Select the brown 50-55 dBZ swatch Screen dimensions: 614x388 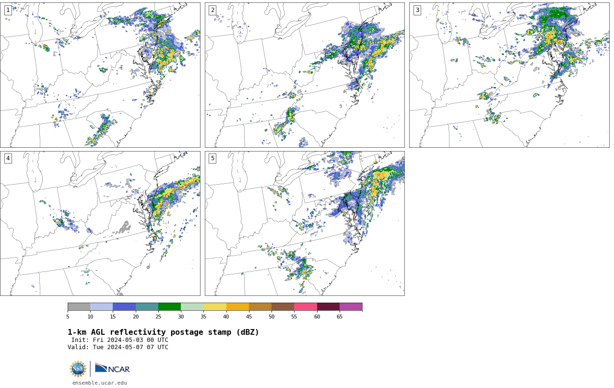283,307
